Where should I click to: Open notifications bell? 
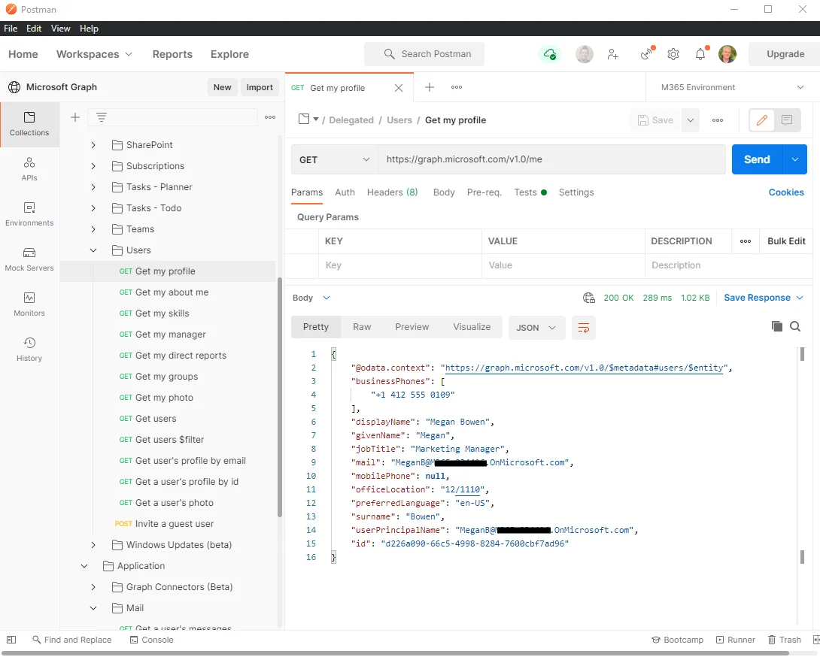pos(700,54)
